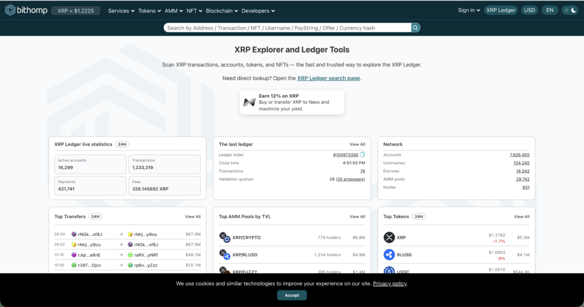The height and width of the screenshot is (307, 584).
Task: Click the XRP/CRYPTO pool pair icon
Action: click(x=225, y=238)
